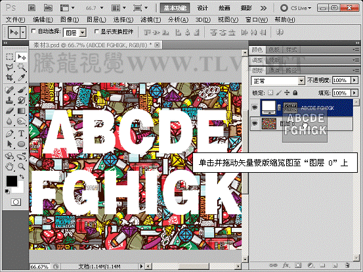Open the 窗口(W) menu
The width and height of the screenshot is (363, 272).
(257, 20)
